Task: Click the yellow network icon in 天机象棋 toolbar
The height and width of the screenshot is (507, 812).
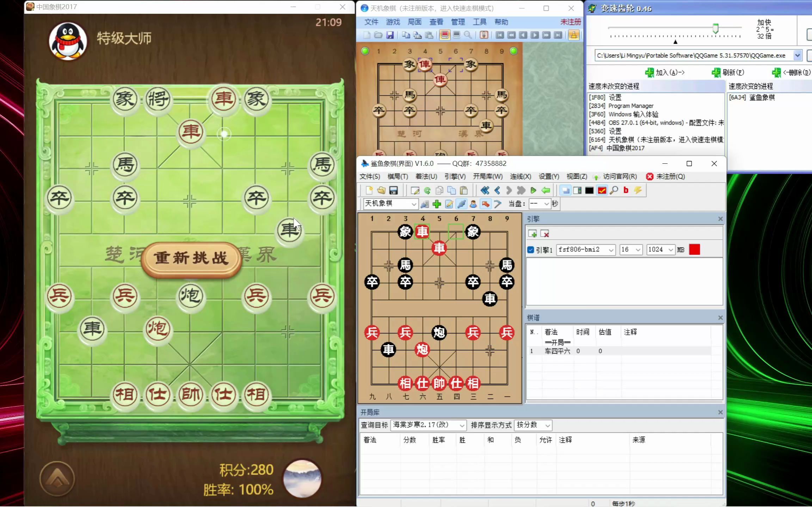Action: point(574,35)
